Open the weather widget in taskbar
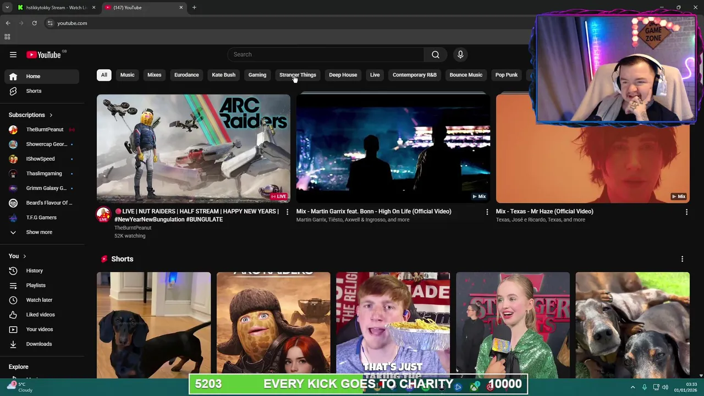The width and height of the screenshot is (704, 396). (19, 387)
